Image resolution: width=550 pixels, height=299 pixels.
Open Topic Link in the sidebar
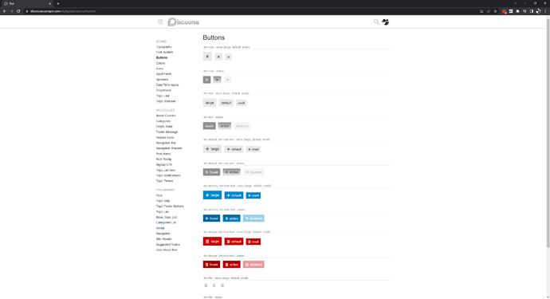pyautogui.click(x=163, y=96)
